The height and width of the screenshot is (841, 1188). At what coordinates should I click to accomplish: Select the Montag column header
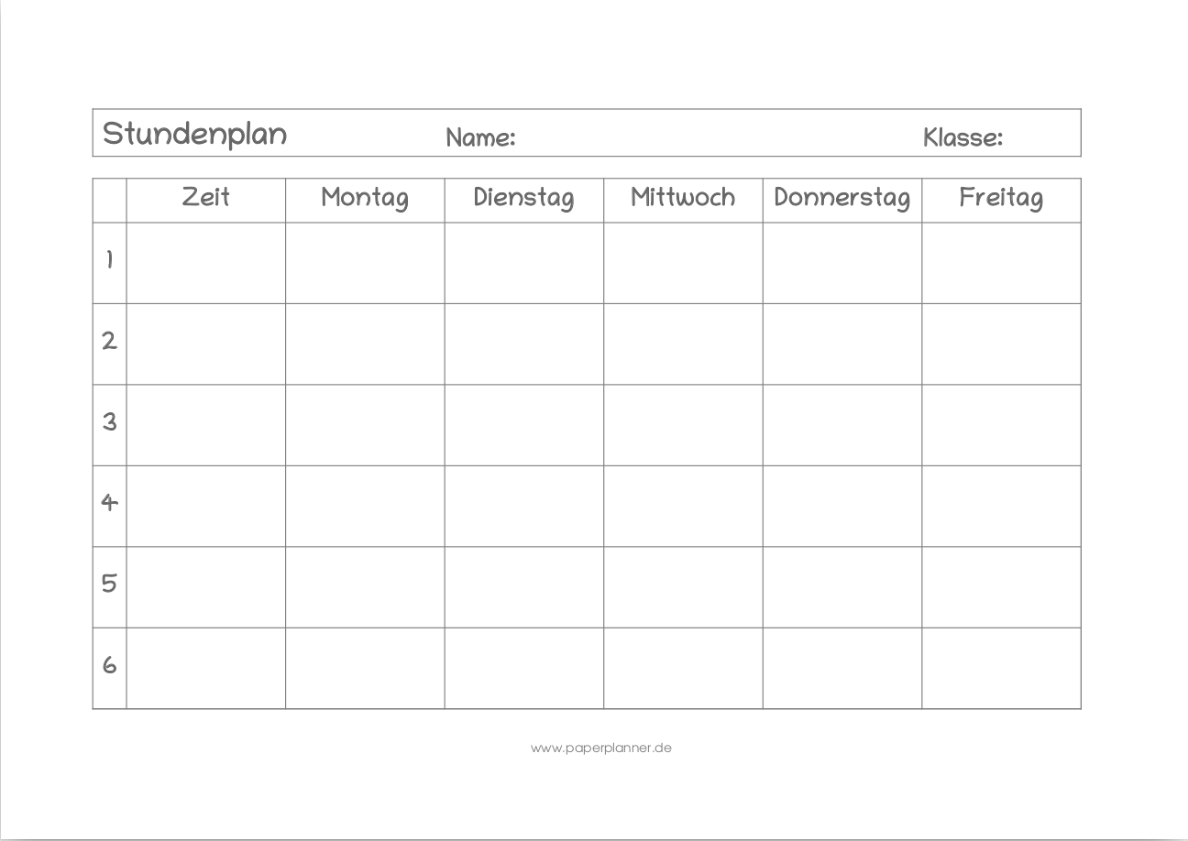365,198
